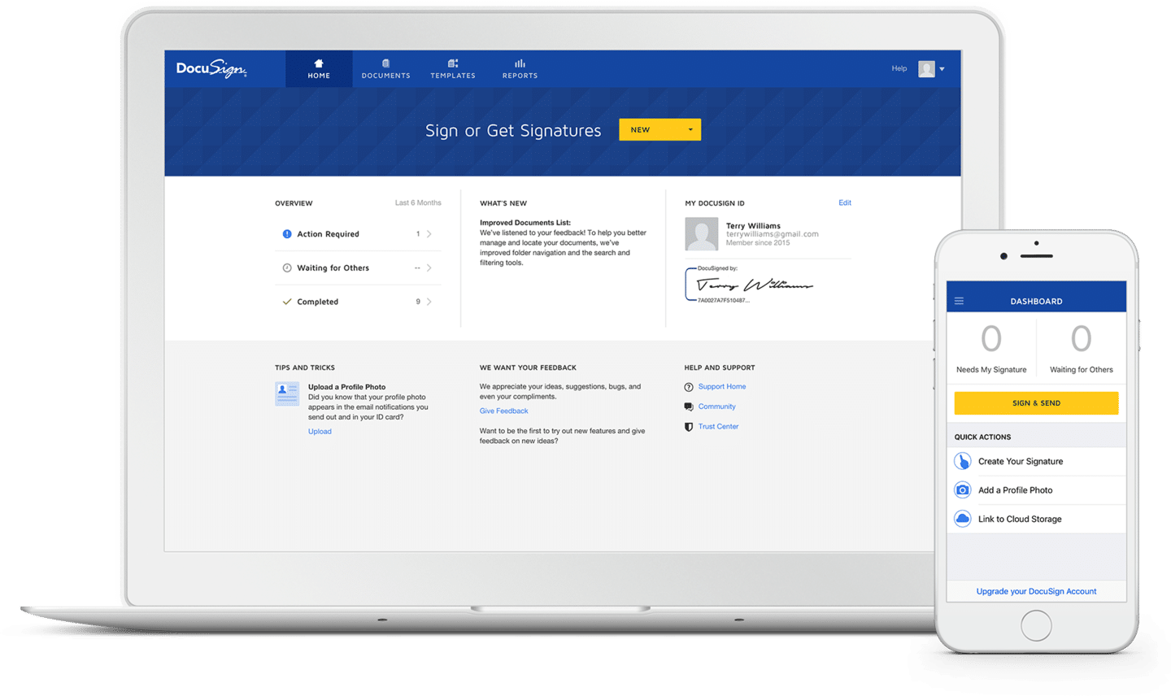This screenshot has height=696, width=1171.
Task: Open the Reports tab
Action: click(x=520, y=69)
